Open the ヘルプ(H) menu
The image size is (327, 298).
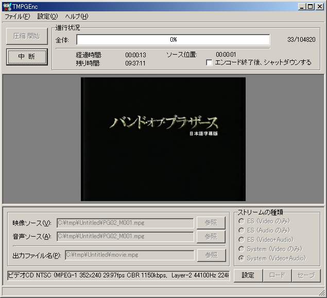(77, 16)
